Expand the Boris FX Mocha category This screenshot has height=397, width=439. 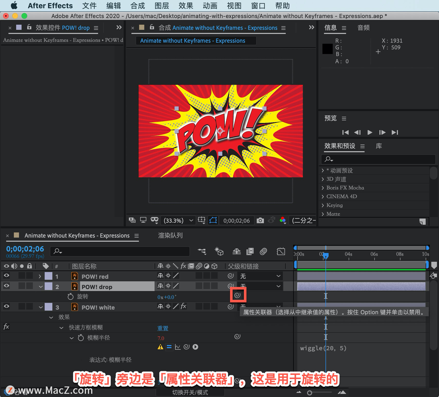[323, 188]
